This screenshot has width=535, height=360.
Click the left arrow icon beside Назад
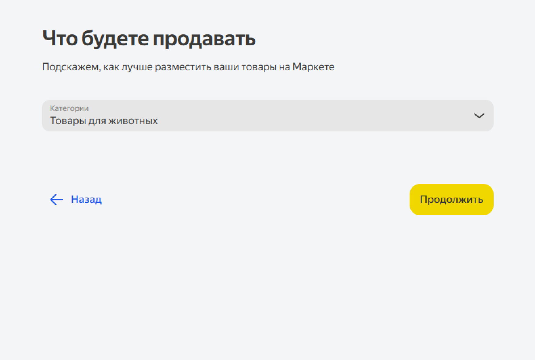tap(56, 199)
